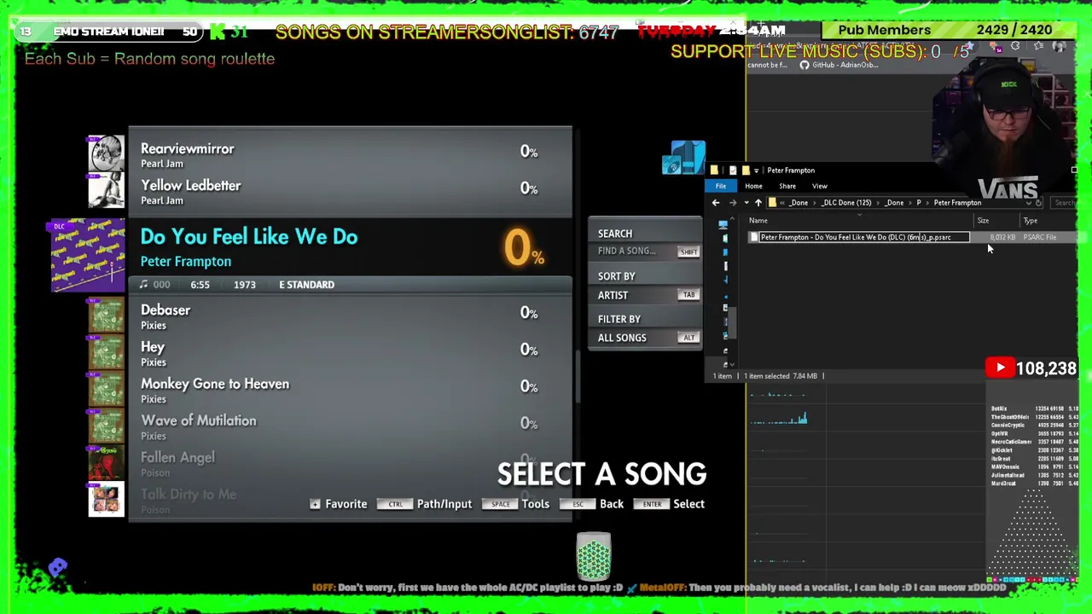The width and height of the screenshot is (1092, 614).
Task: Select the song Debaser by Pixies
Action: [x=350, y=316]
